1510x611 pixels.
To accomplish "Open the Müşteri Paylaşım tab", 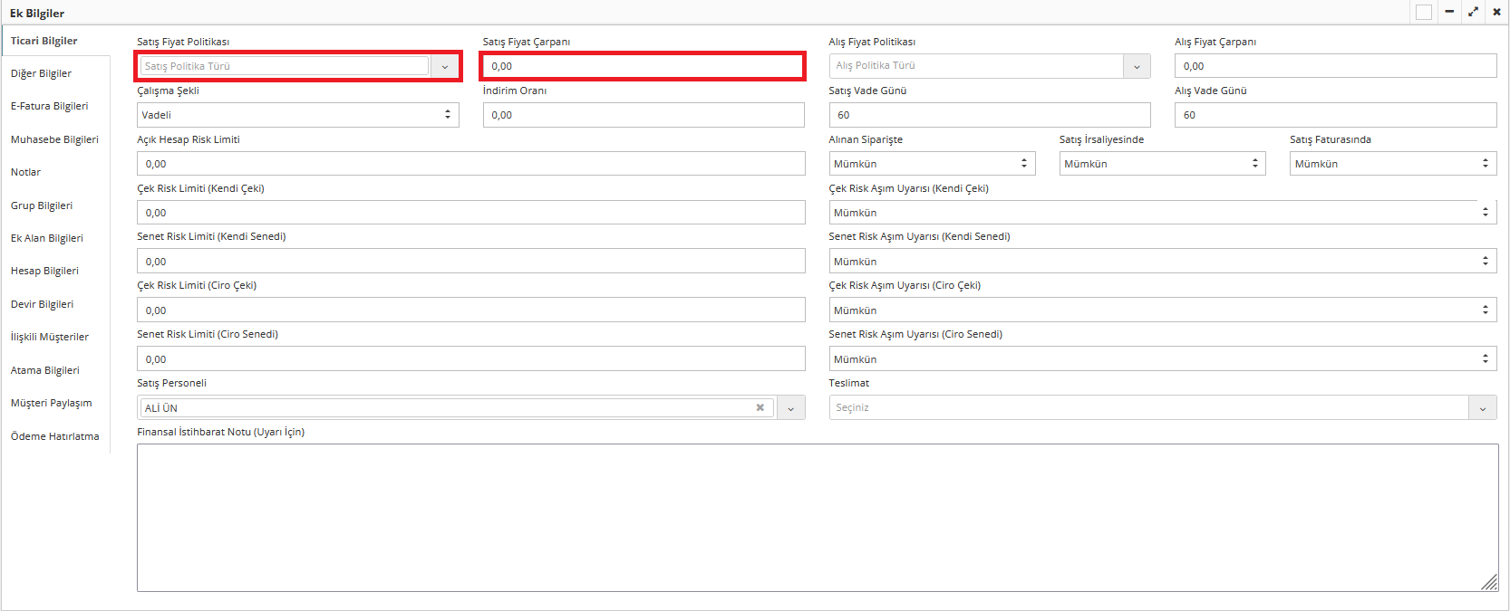I will click(x=51, y=403).
